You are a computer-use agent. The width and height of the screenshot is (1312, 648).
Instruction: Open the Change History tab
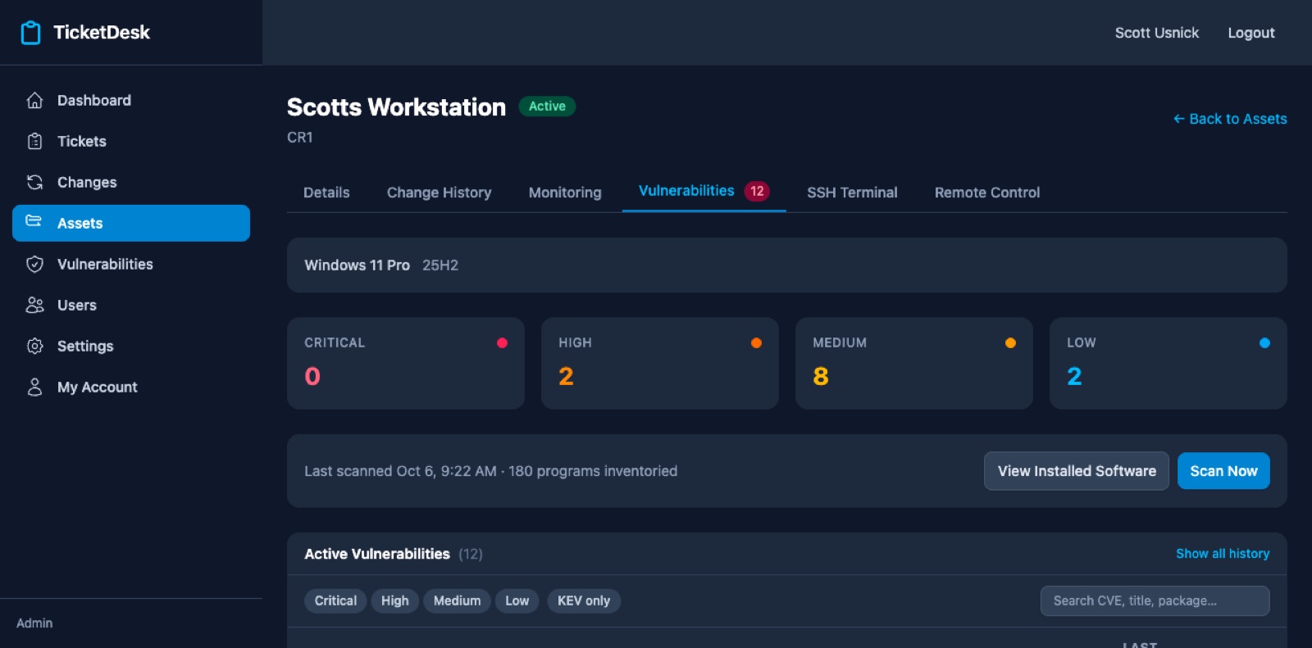[439, 193]
